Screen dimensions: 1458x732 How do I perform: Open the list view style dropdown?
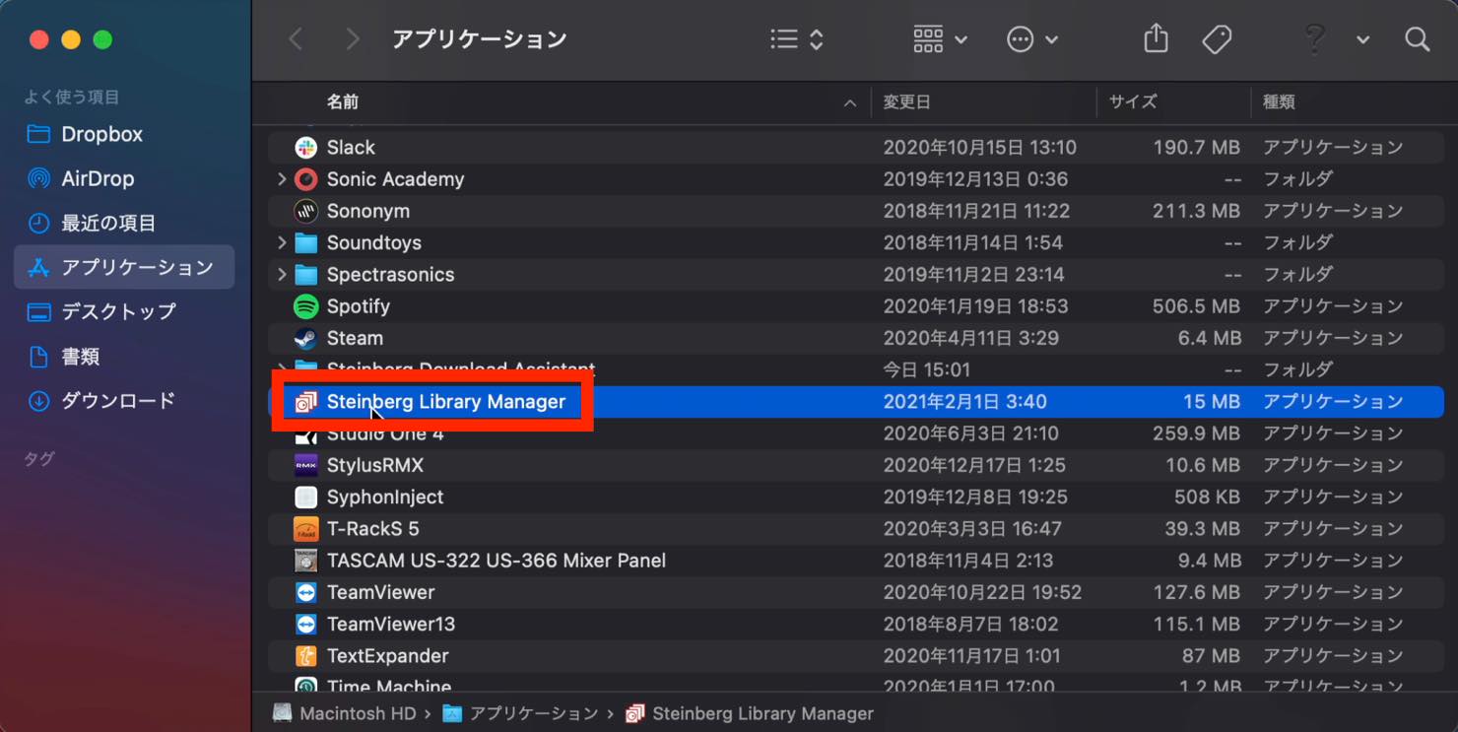(796, 39)
